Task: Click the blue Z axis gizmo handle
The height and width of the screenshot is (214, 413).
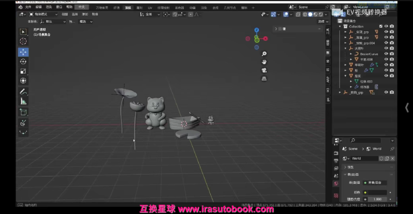Action: (257, 30)
